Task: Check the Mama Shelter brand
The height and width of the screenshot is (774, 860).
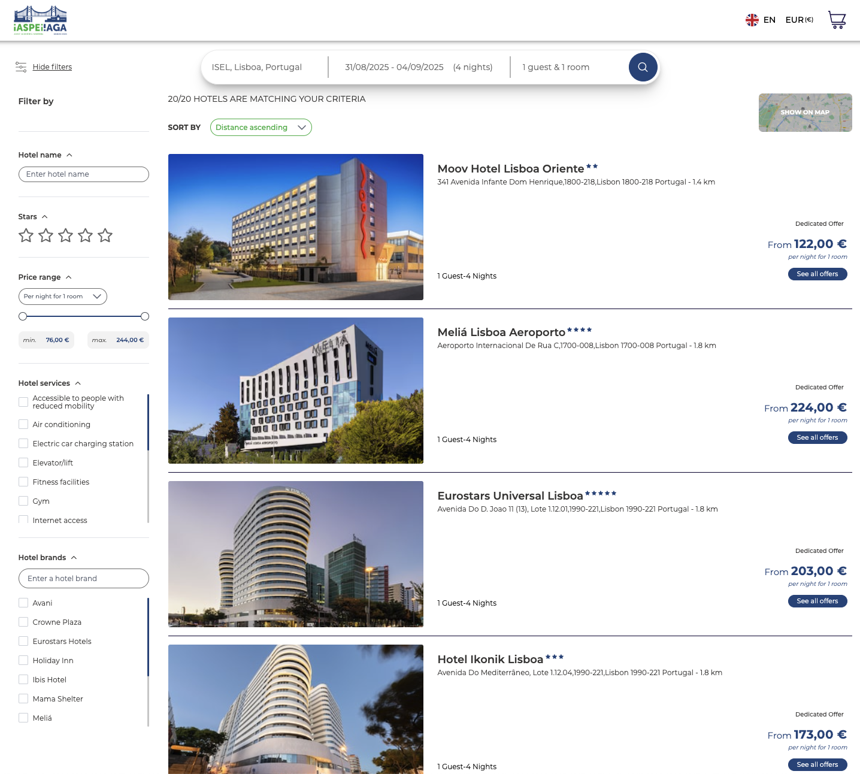Action: pyautogui.click(x=23, y=699)
